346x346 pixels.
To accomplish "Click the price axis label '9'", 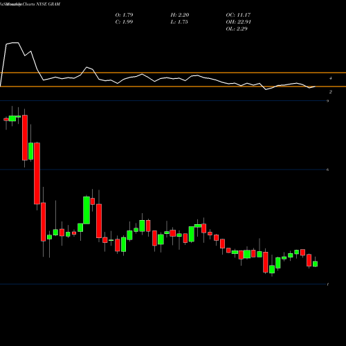I will click(x=327, y=101).
